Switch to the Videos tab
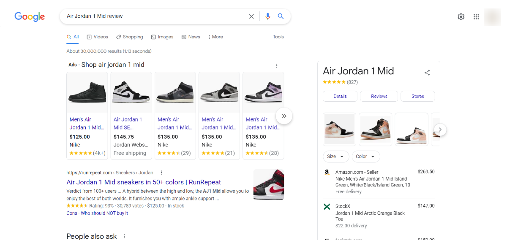 coord(98,37)
